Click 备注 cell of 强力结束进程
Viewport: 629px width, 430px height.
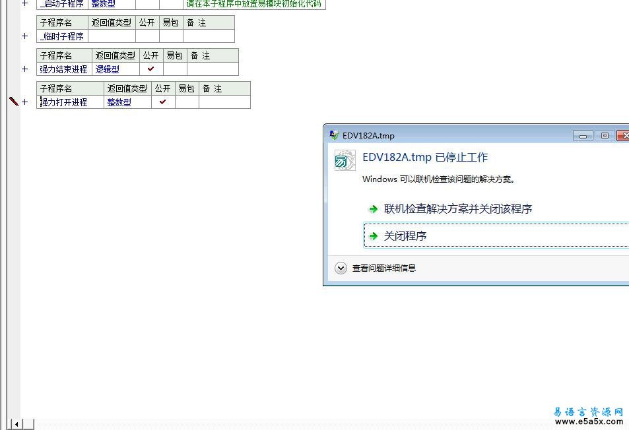click(213, 69)
